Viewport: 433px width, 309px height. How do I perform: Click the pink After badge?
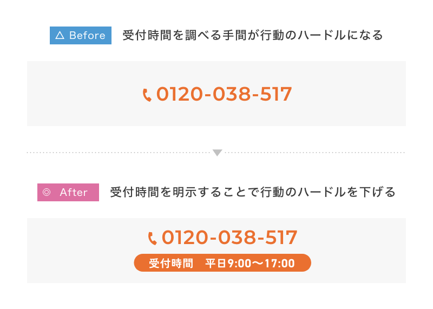coord(68,192)
